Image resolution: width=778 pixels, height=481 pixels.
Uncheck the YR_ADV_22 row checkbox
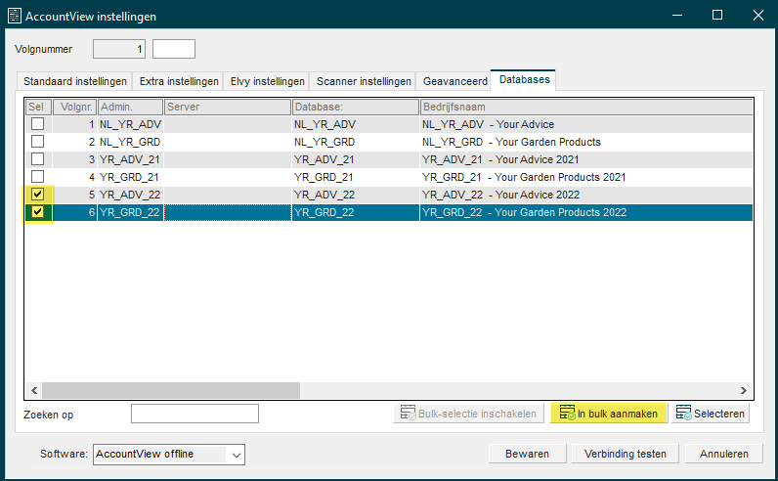pos(38,195)
